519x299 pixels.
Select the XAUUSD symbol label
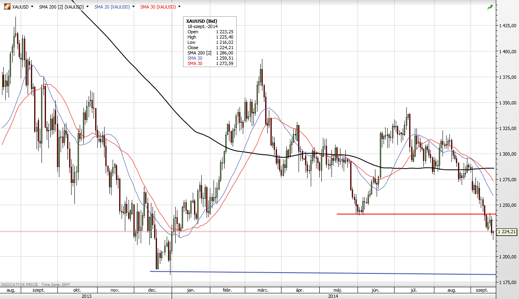(x=20, y=7)
